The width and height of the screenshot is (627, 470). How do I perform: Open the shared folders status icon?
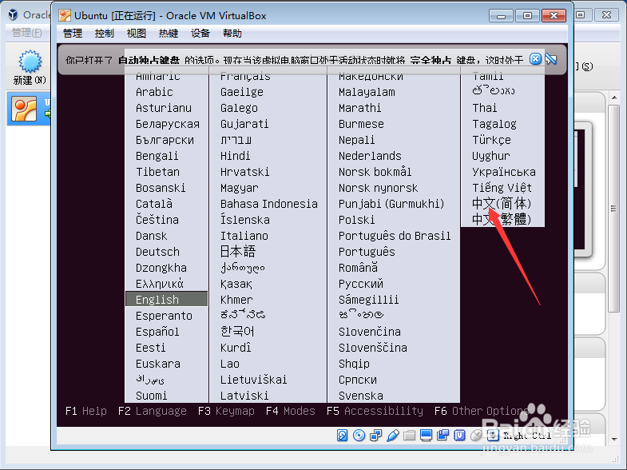click(410, 435)
